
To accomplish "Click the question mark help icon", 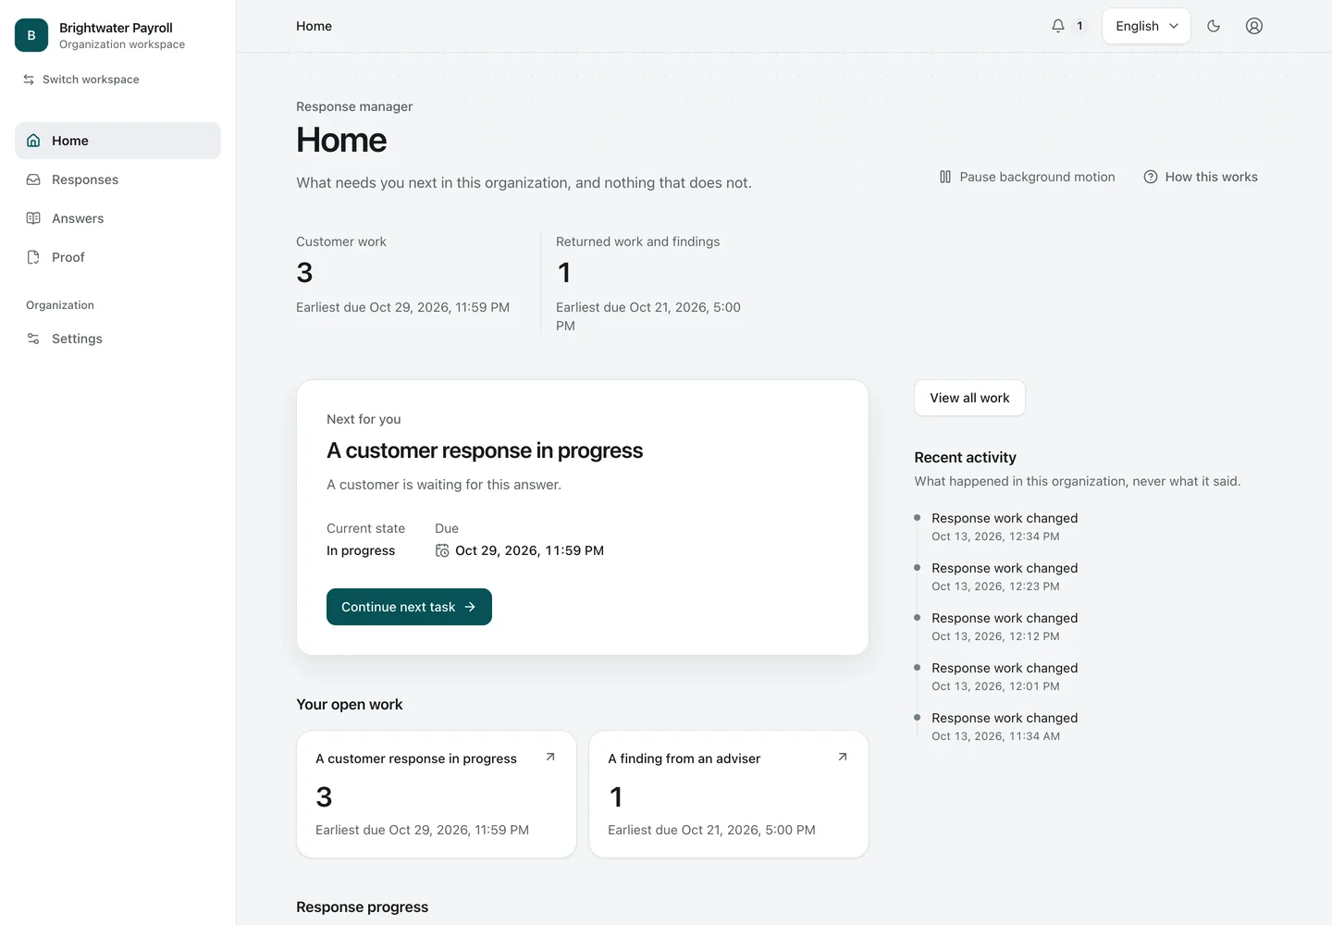I will [1151, 177].
